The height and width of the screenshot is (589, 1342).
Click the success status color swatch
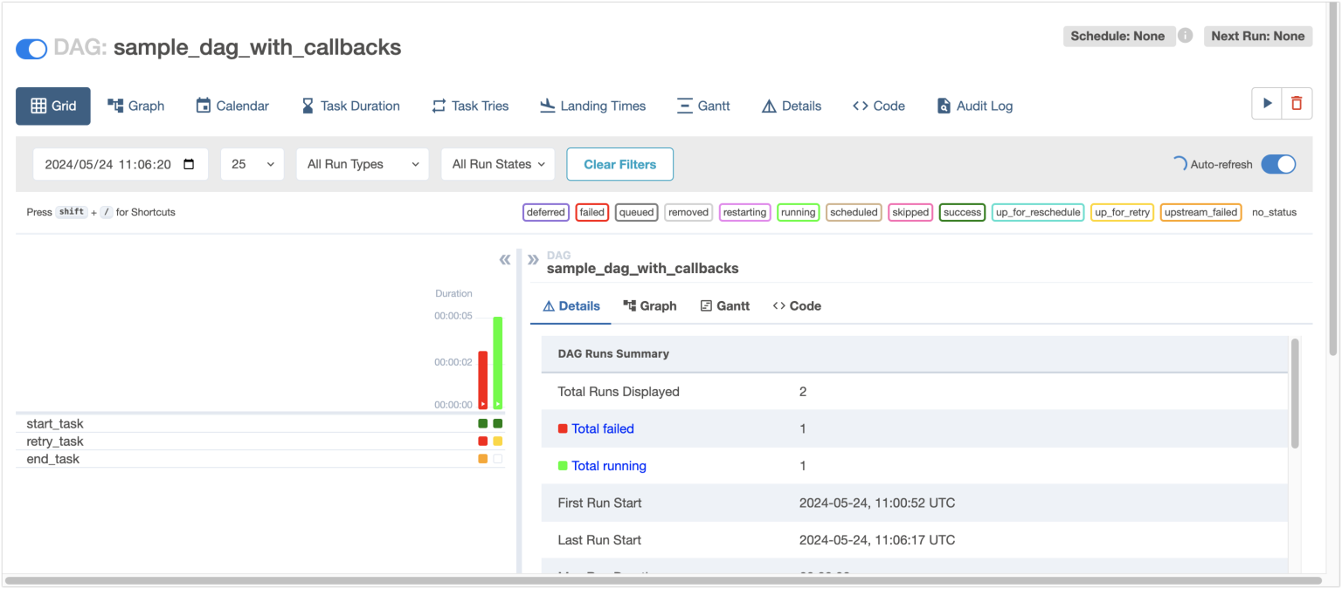(x=962, y=212)
